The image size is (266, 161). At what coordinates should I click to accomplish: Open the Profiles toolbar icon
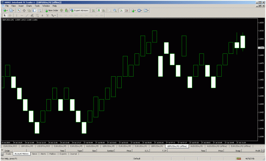pos(11,11)
